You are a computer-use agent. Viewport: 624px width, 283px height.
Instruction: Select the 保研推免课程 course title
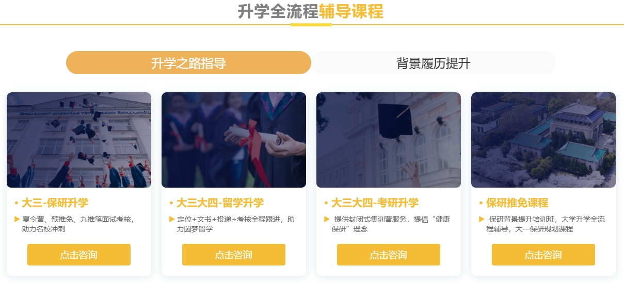(x=517, y=203)
